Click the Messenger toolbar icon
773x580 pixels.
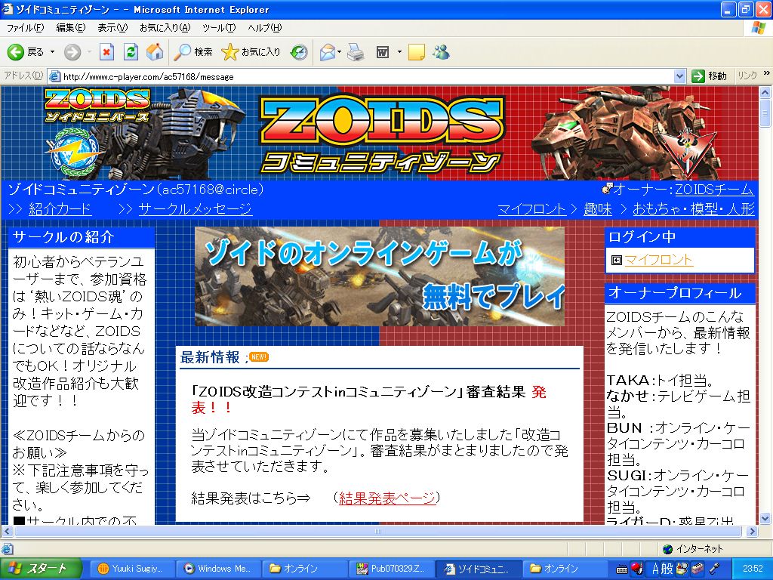(441, 52)
